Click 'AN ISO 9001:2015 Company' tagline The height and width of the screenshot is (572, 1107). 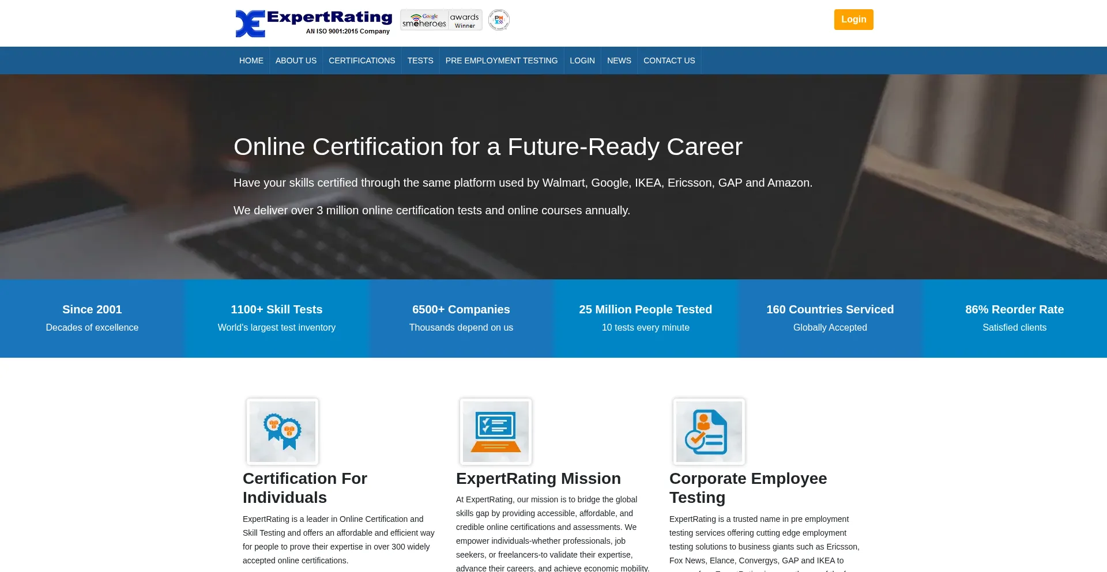[348, 31]
